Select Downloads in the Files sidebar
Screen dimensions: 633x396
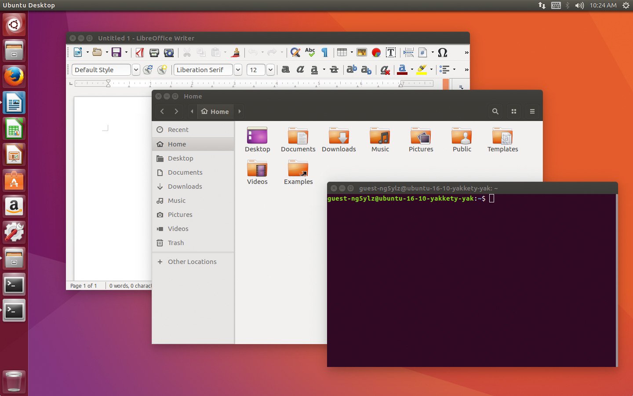pyautogui.click(x=185, y=187)
